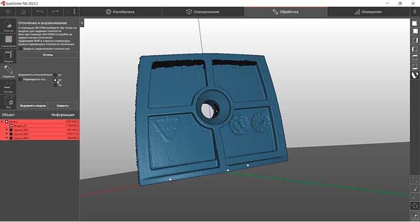Toggle visibility of Группа_0001
Viewport: 420px width, 222px height.
point(11,130)
